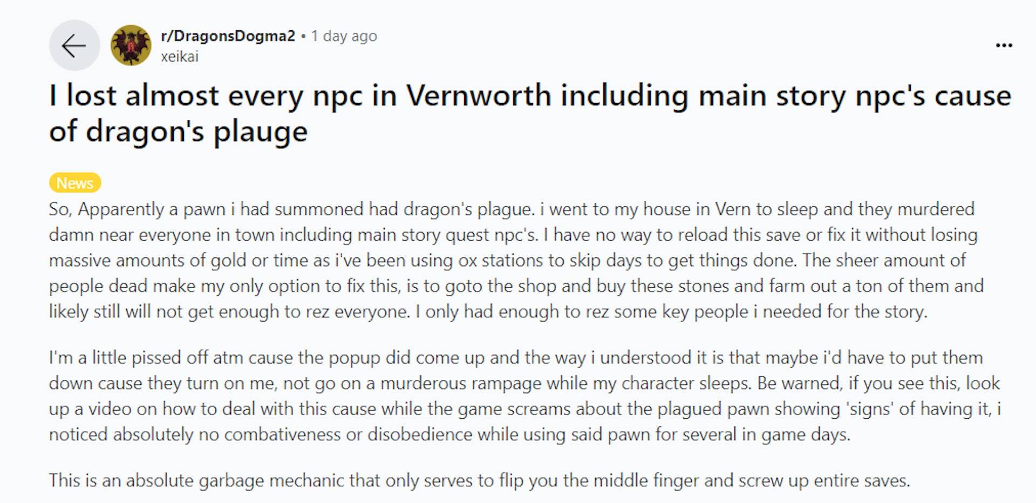
Task: Click 'dragon's plauge' in the post title
Action: click(x=197, y=132)
